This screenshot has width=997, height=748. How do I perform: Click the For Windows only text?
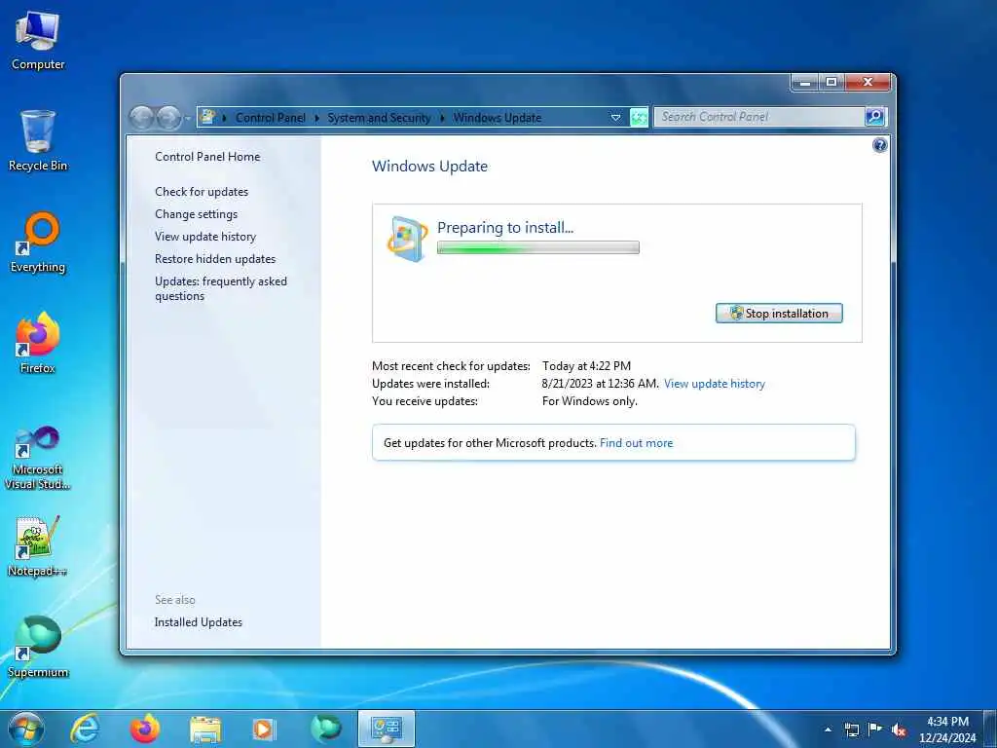coord(589,401)
